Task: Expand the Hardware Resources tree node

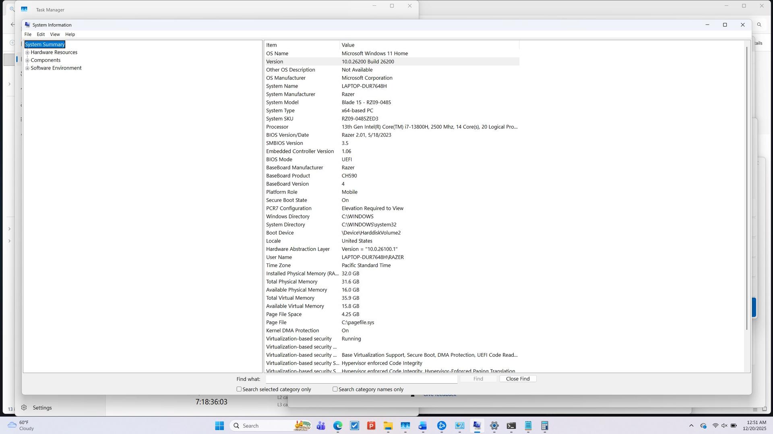Action: point(27,53)
